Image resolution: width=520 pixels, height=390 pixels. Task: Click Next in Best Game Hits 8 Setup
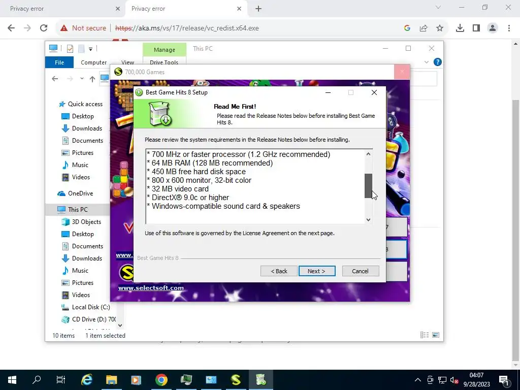(317, 271)
